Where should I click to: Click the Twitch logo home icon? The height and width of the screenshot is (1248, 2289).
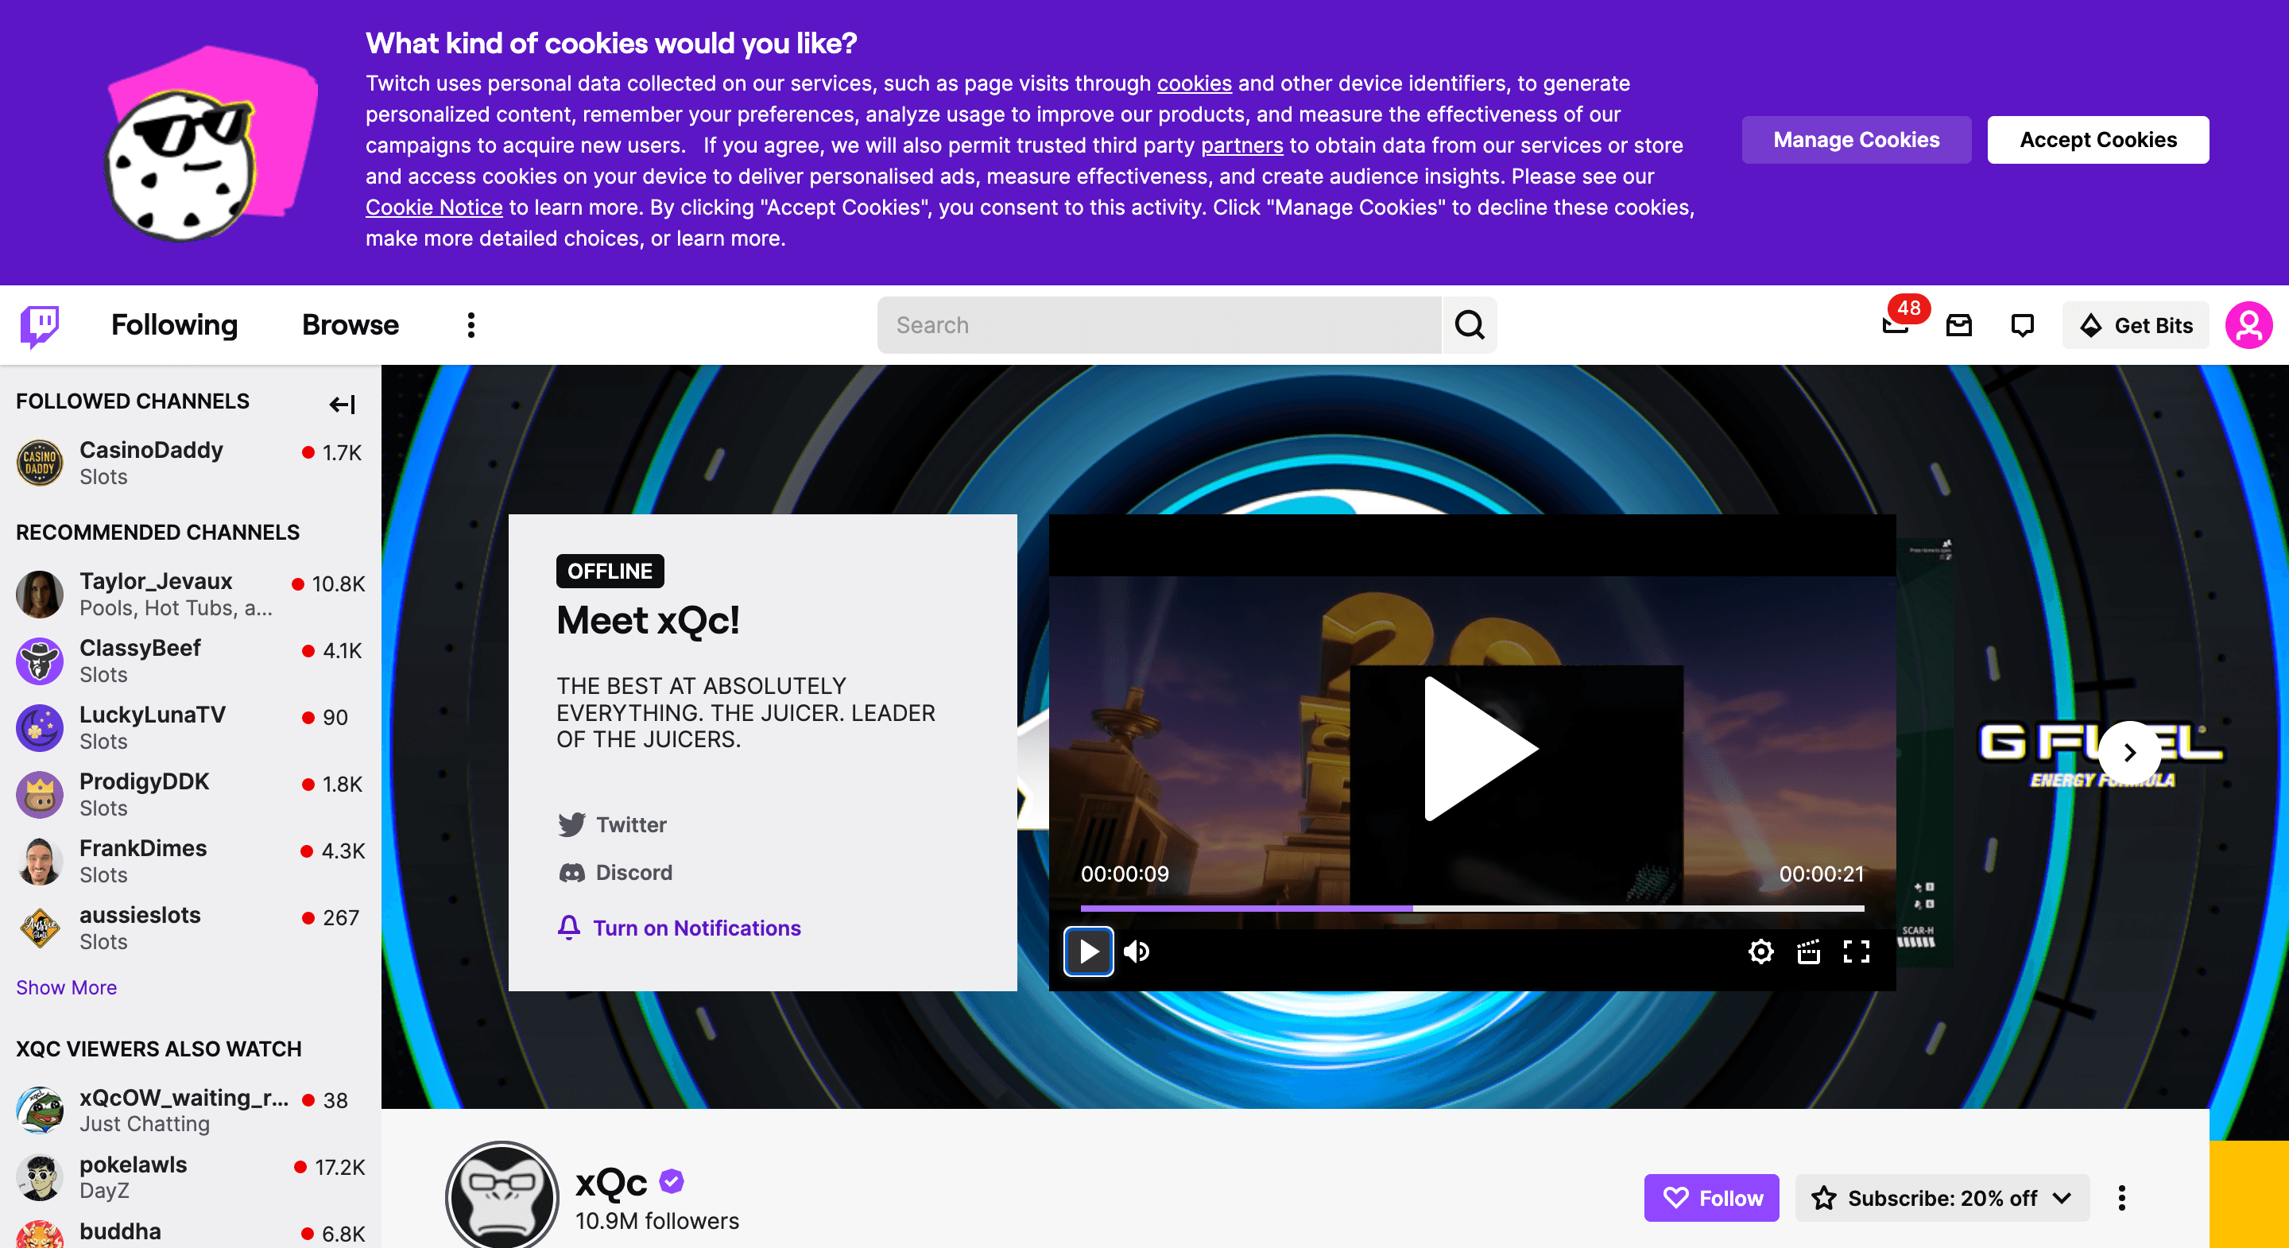pyautogui.click(x=40, y=325)
